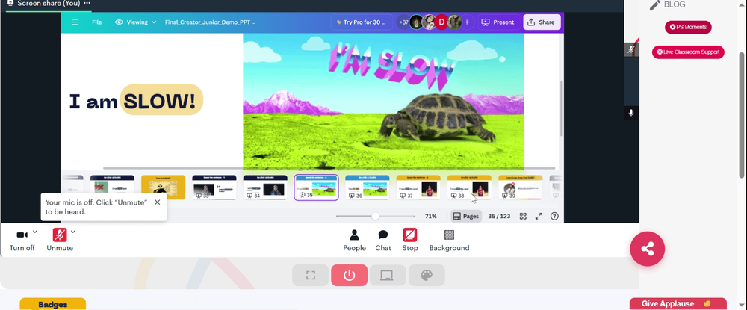
Task: Open the grid view icon
Action: pyautogui.click(x=523, y=216)
